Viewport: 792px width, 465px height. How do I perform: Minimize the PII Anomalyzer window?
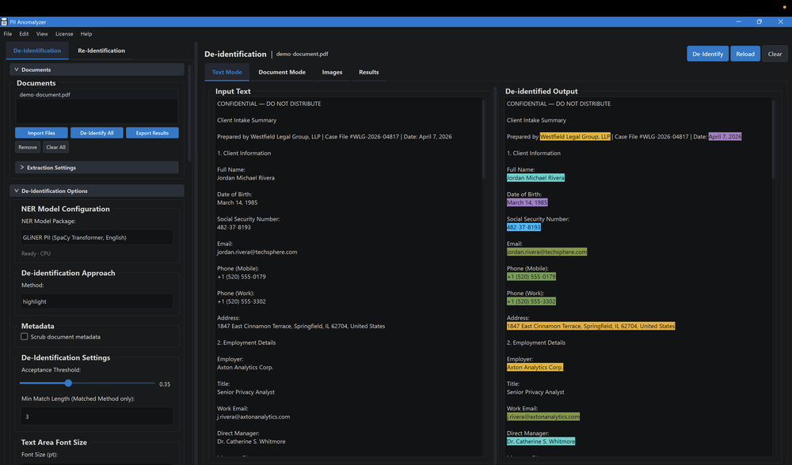[x=738, y=21]
